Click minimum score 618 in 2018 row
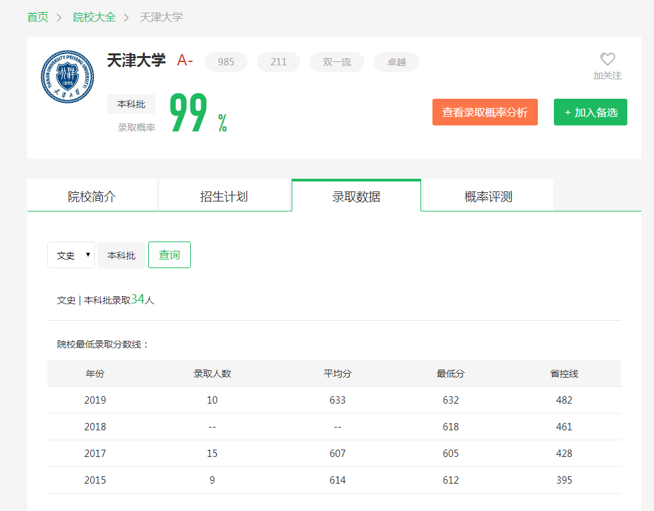The image size is (654, 511). [450, 427]
